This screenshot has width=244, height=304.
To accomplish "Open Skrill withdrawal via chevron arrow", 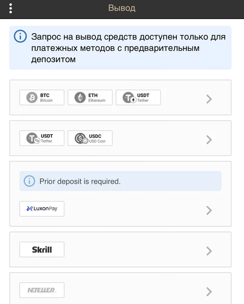I will [x=209, y=251].
